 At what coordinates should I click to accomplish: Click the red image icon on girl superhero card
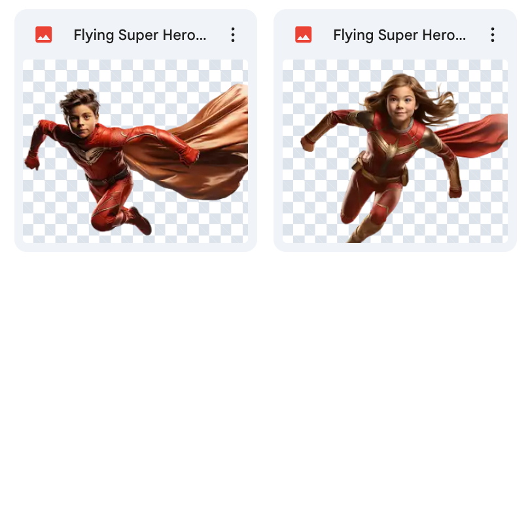click(x=304, y=35)
